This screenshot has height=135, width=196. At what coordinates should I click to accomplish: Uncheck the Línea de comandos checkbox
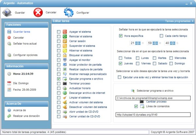pos(136,106)
